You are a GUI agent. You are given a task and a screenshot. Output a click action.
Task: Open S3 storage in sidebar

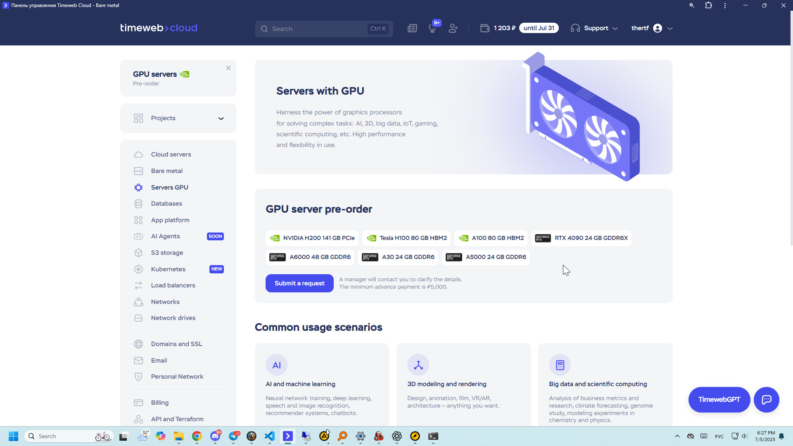pyautogui.click(x=167, y=253)
